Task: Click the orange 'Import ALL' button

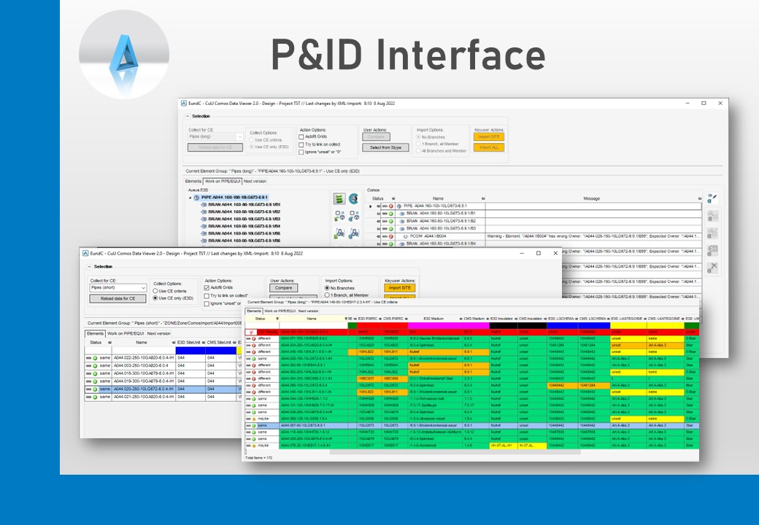Action: [x=488, y=147]
